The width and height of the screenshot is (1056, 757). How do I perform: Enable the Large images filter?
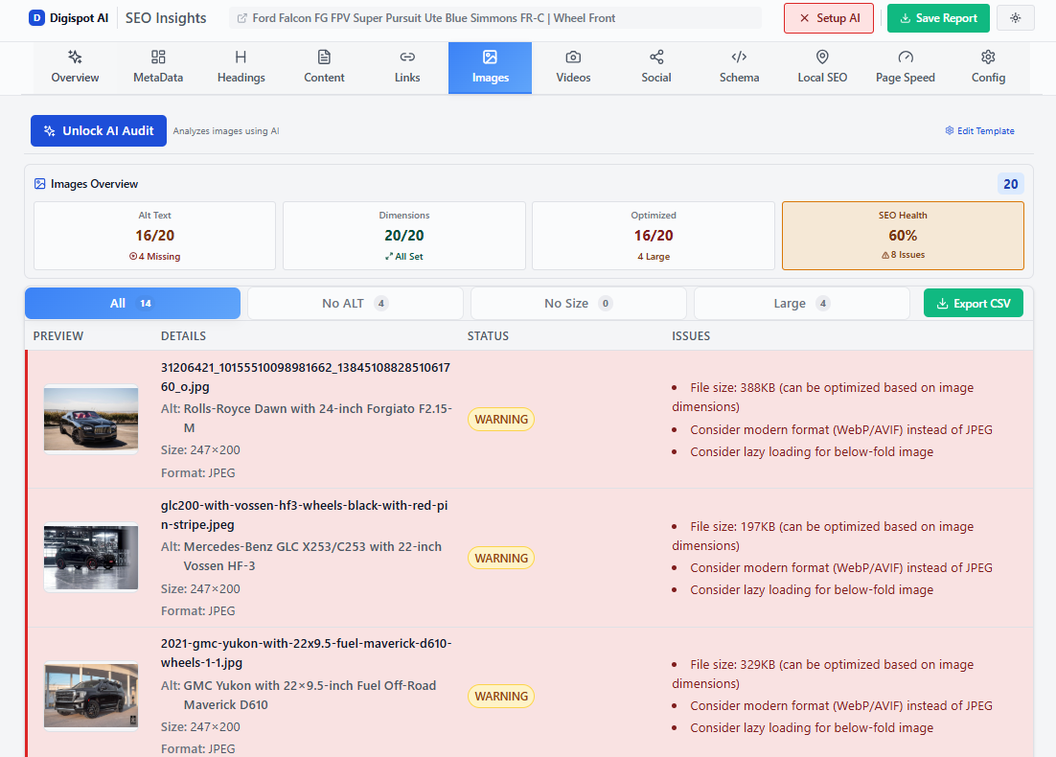tap(801, 303)
